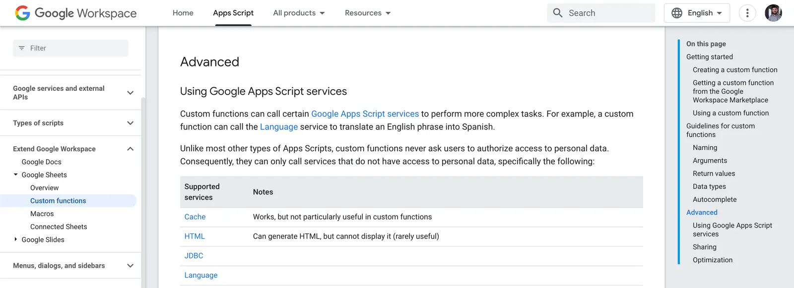Jump to Data types section
The image size is (794, 288).
click(x=709, y=186)
